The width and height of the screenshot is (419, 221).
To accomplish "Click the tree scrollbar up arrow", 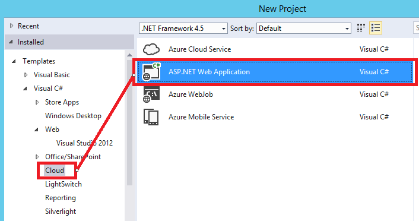I will coord(129,55).
